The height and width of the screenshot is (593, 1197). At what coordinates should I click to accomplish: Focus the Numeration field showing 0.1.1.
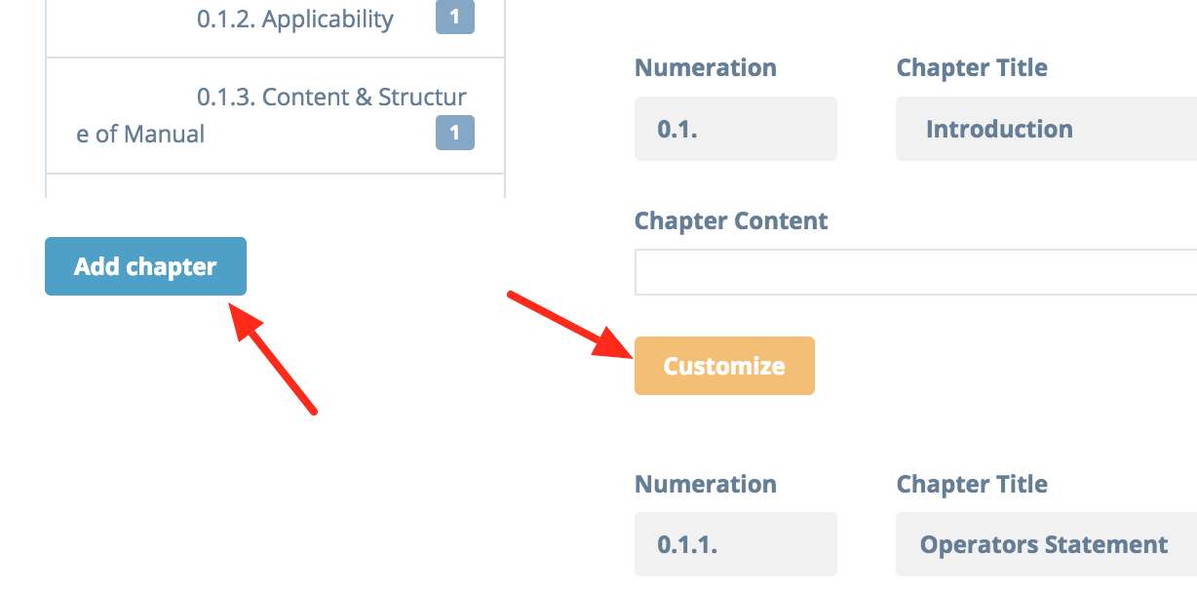(x=736, y=544)
